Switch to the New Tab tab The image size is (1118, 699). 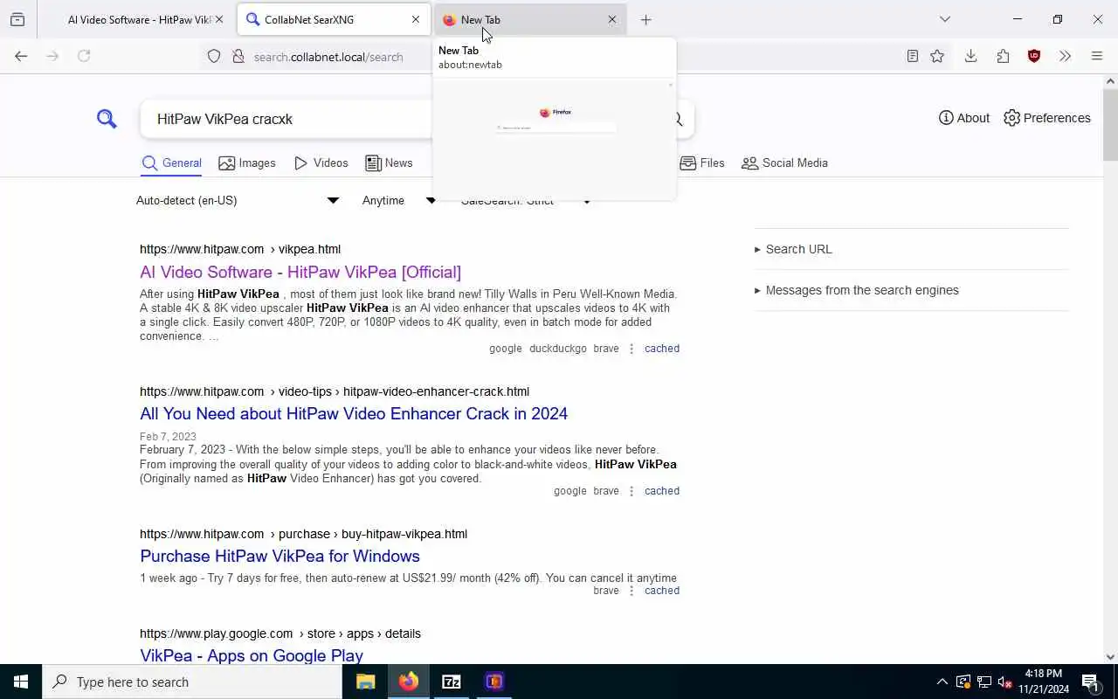[530, 19]
